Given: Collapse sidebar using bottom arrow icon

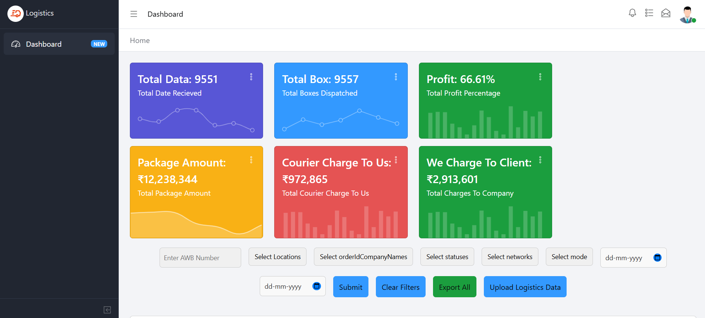Looking at the screenshot, I should pos(107,310).
